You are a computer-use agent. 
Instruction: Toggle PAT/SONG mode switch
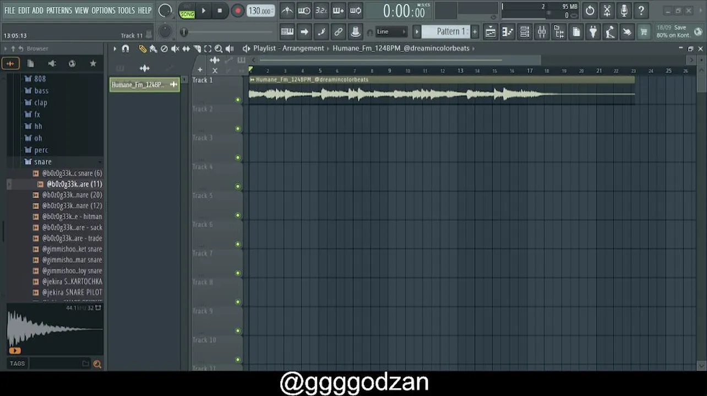187,11
